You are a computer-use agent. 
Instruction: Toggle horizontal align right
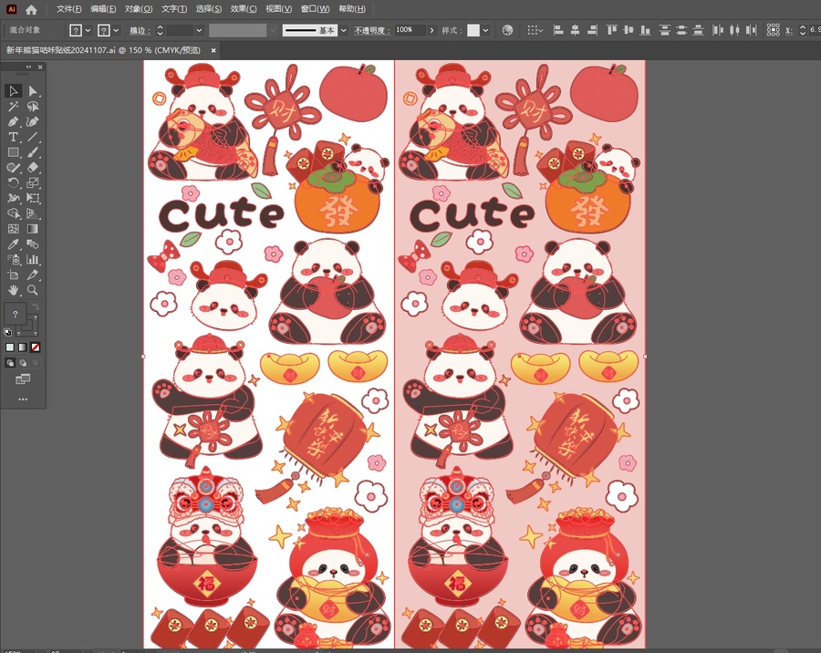pos(592,30)
